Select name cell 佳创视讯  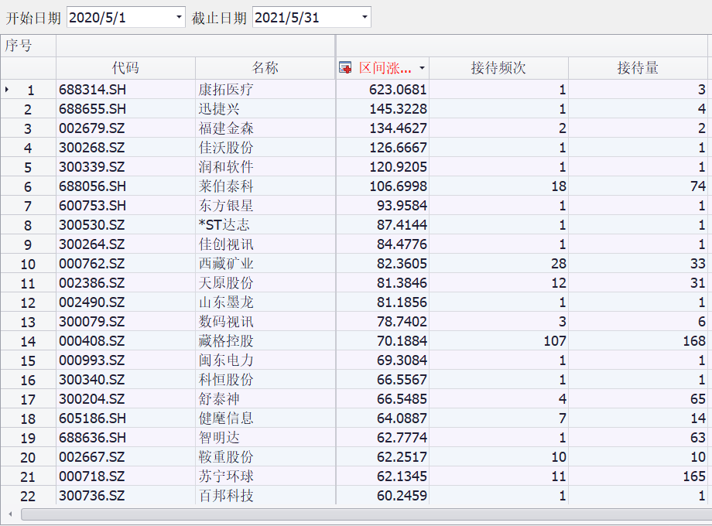pyautogui.click(x=265, y=244)
